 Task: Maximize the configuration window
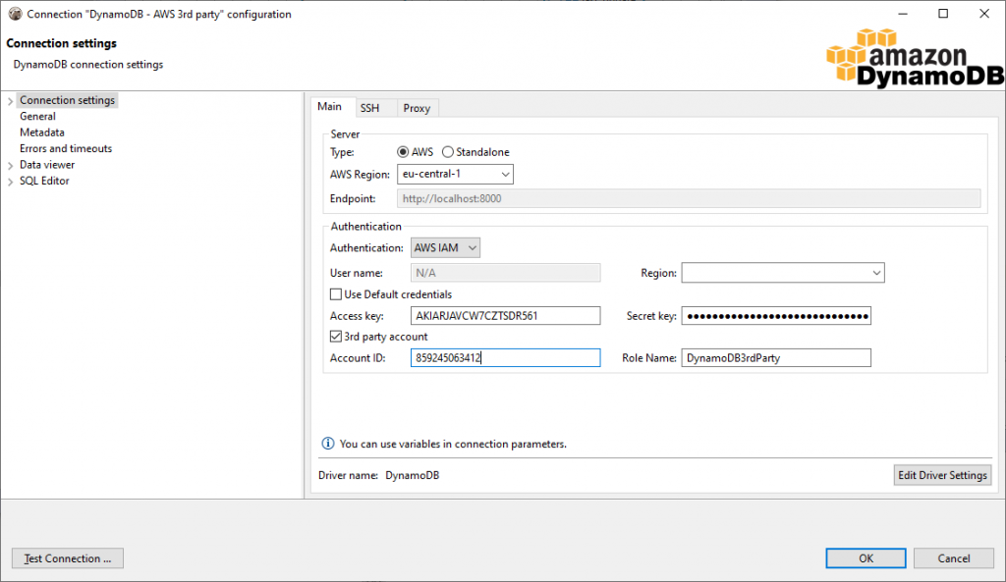click(x=943, y=14)
